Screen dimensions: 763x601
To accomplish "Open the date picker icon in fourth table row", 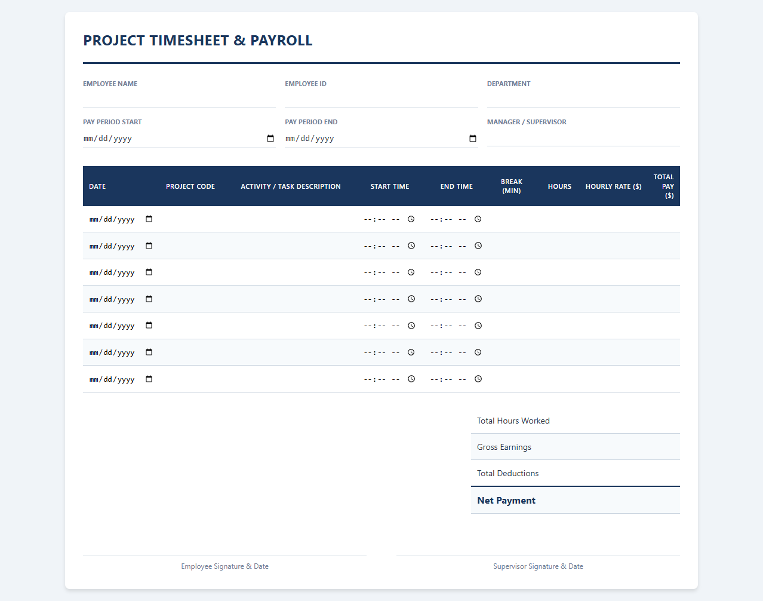I will click(x=149, y=299).
